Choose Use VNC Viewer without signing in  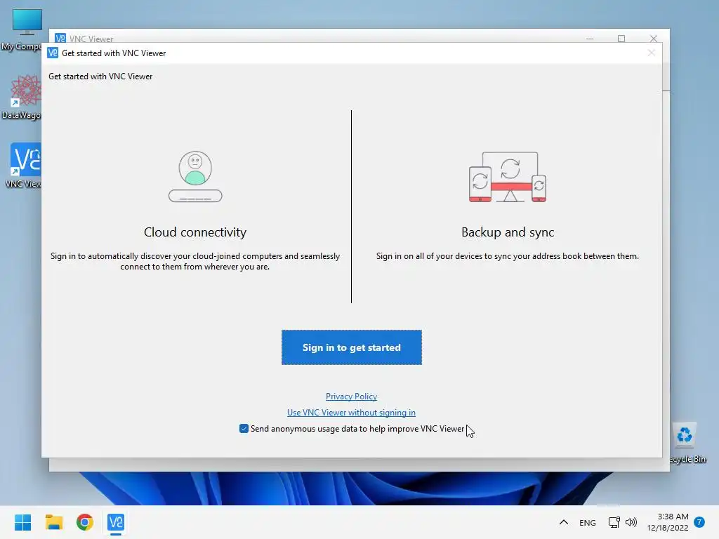(x=351, y=413)
